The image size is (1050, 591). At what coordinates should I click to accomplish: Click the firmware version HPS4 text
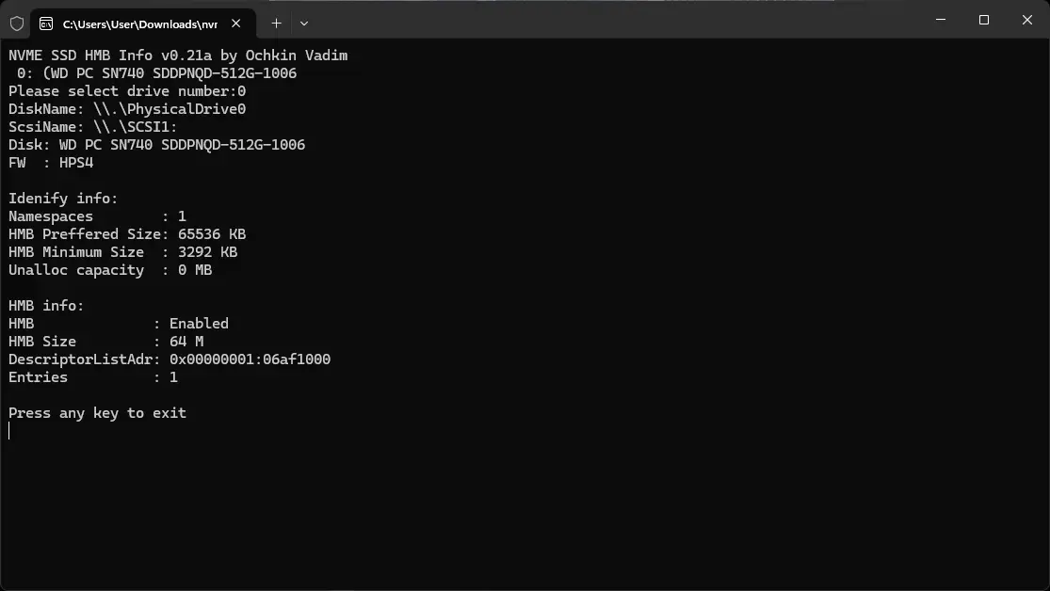[x=76, y=163]
